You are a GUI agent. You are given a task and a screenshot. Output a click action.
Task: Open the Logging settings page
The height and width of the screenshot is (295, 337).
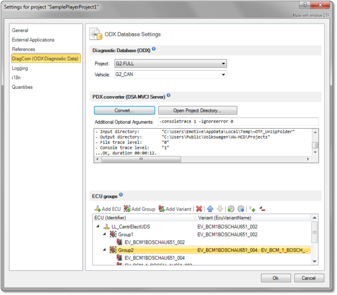click(x=20, y=68)
